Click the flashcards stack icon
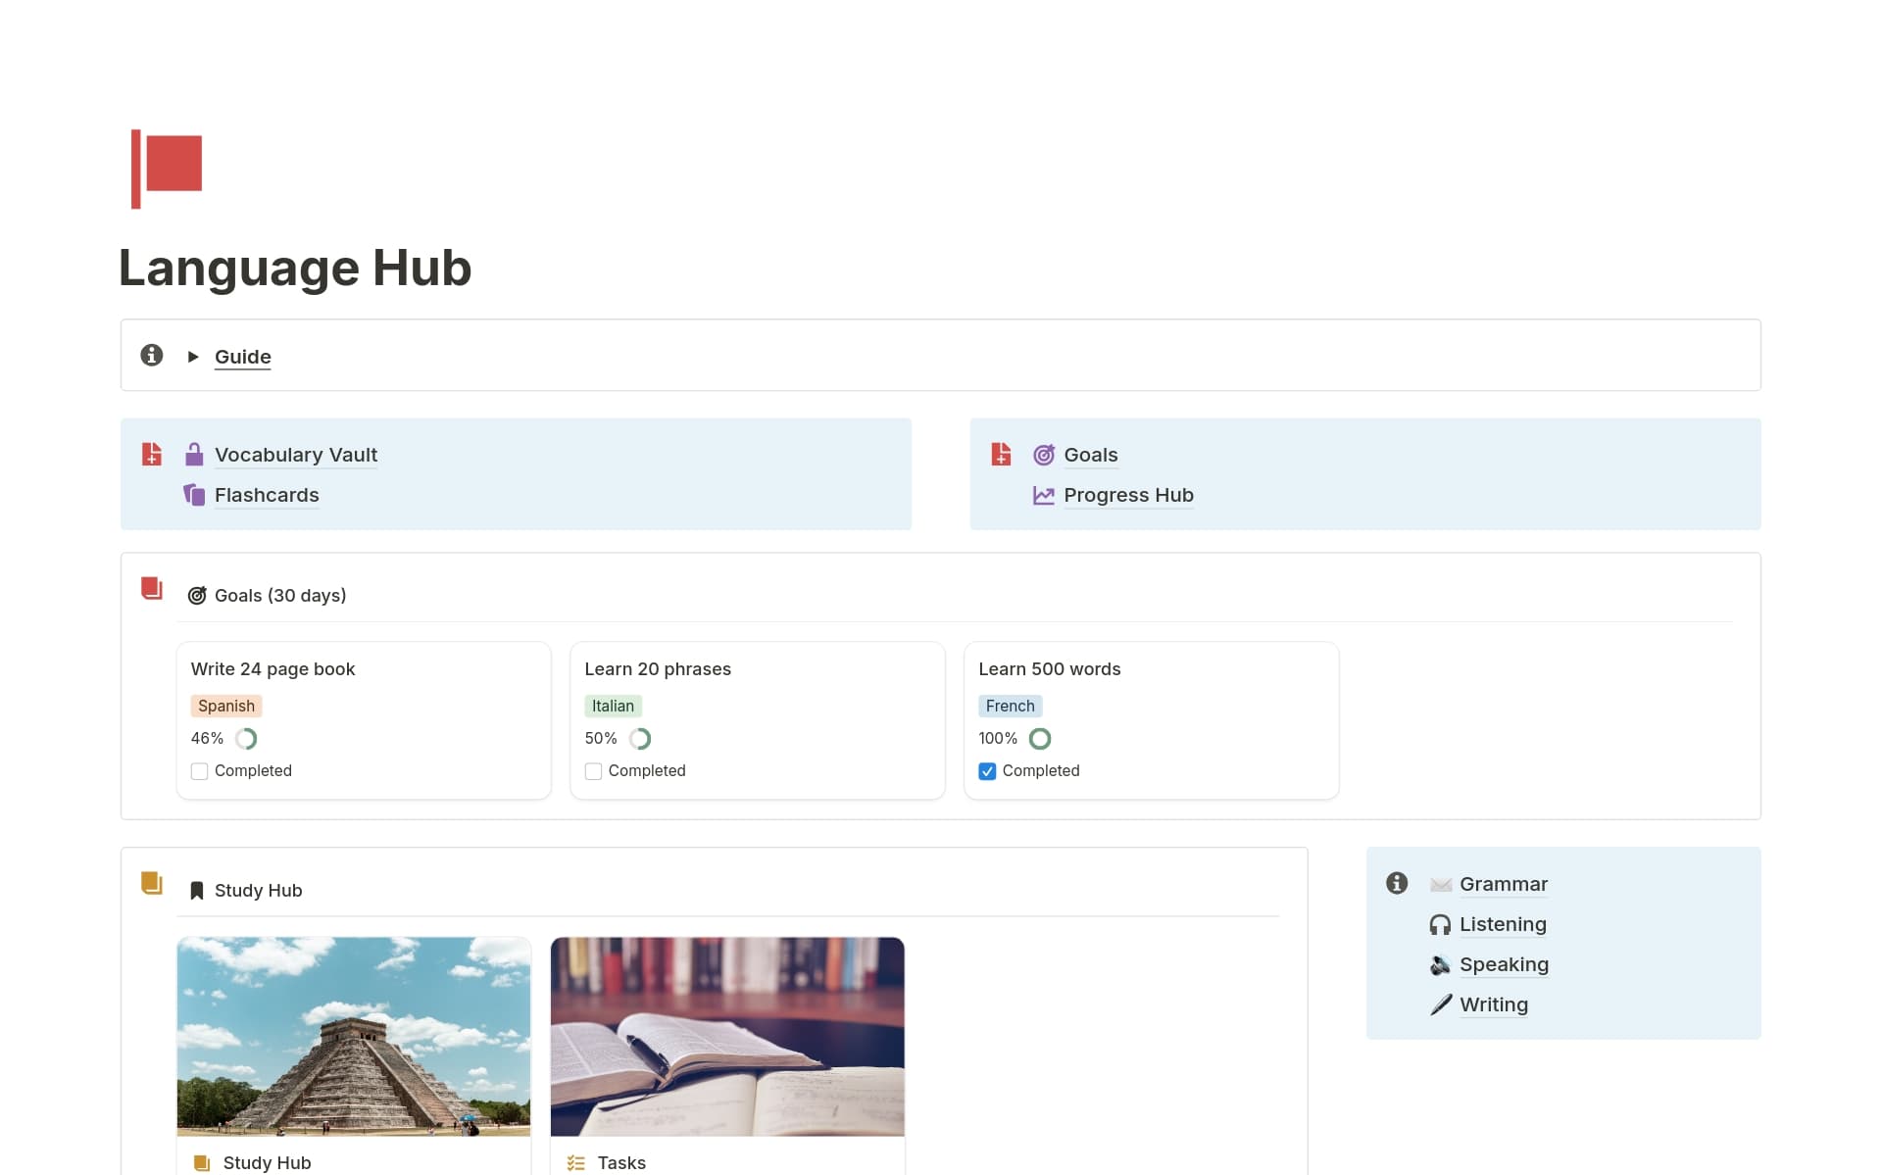 [x=194, y=495]
